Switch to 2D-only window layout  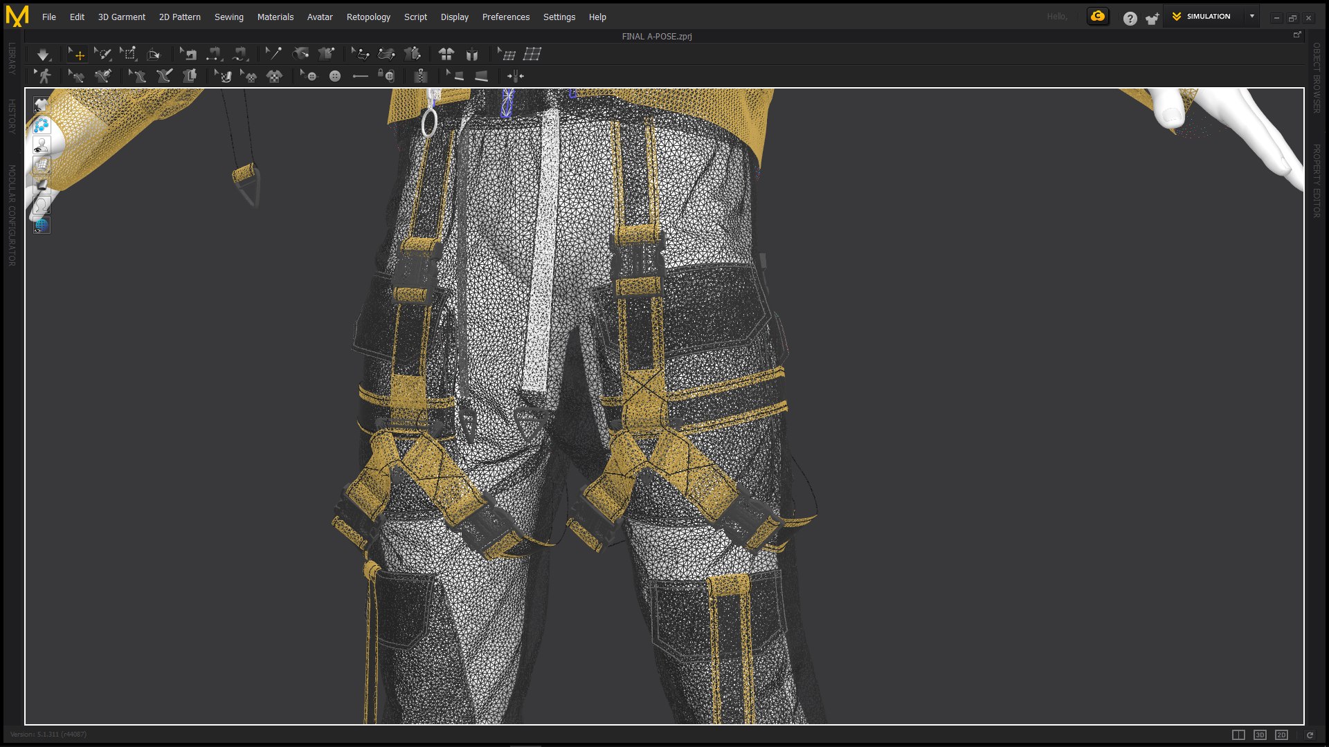1282,735
